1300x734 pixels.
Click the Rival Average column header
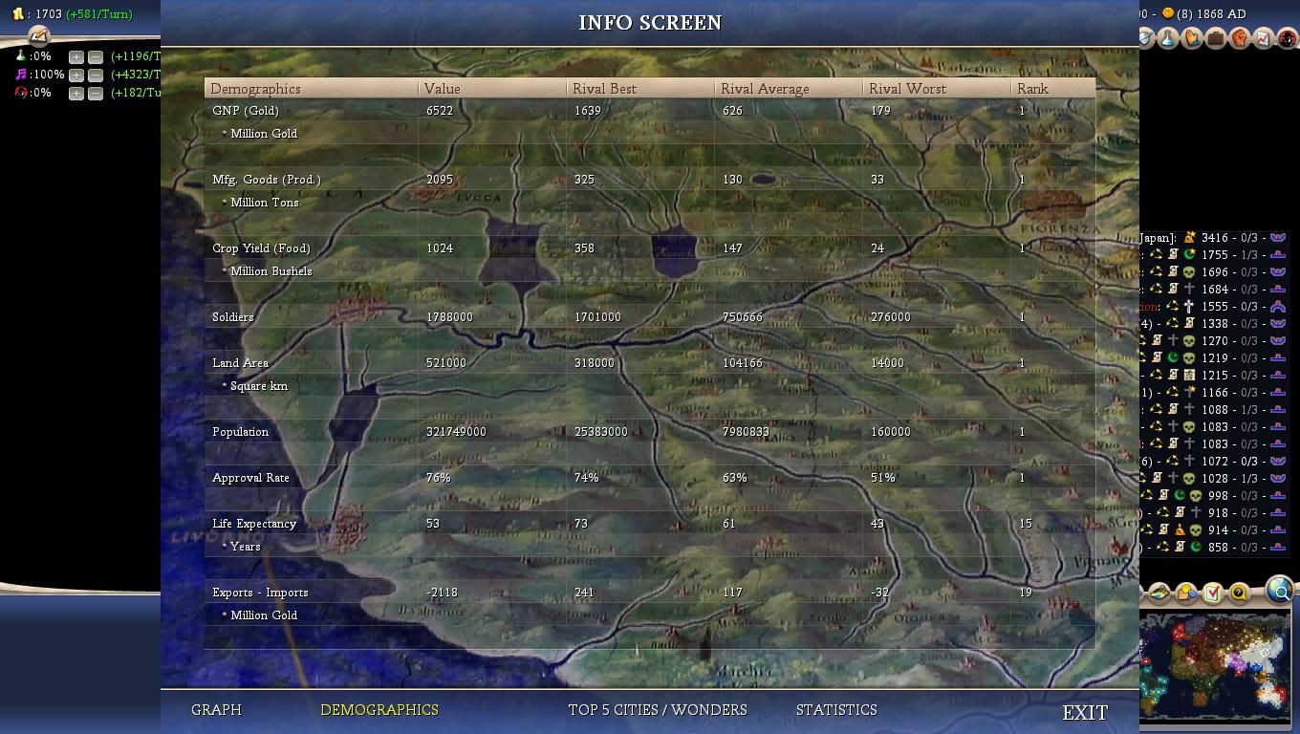click(x=789, y=89)
